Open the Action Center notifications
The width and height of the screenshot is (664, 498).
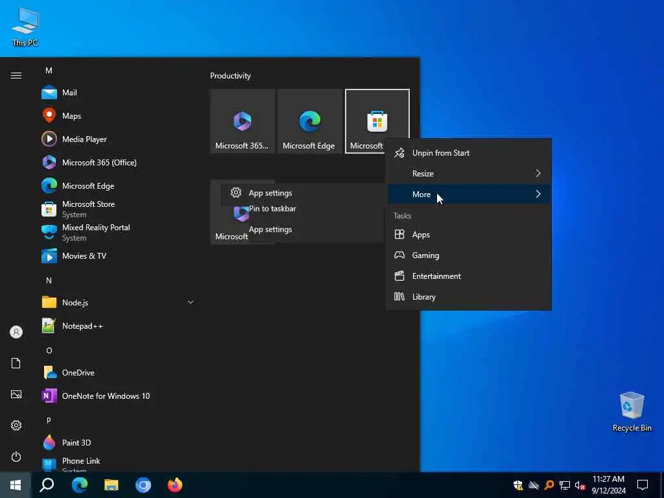pos(643,485)
